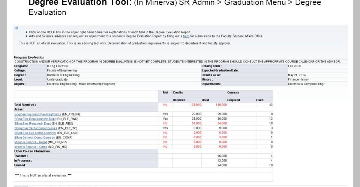The image size is (360, 187).
Task: Open Minor in Finance - Req'd link
Action: coord(30,142)
